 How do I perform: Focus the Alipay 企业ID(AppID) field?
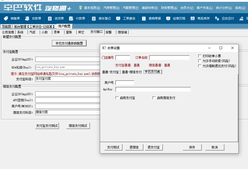68,59
